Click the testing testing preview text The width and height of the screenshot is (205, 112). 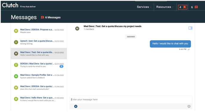pos(26,44)
